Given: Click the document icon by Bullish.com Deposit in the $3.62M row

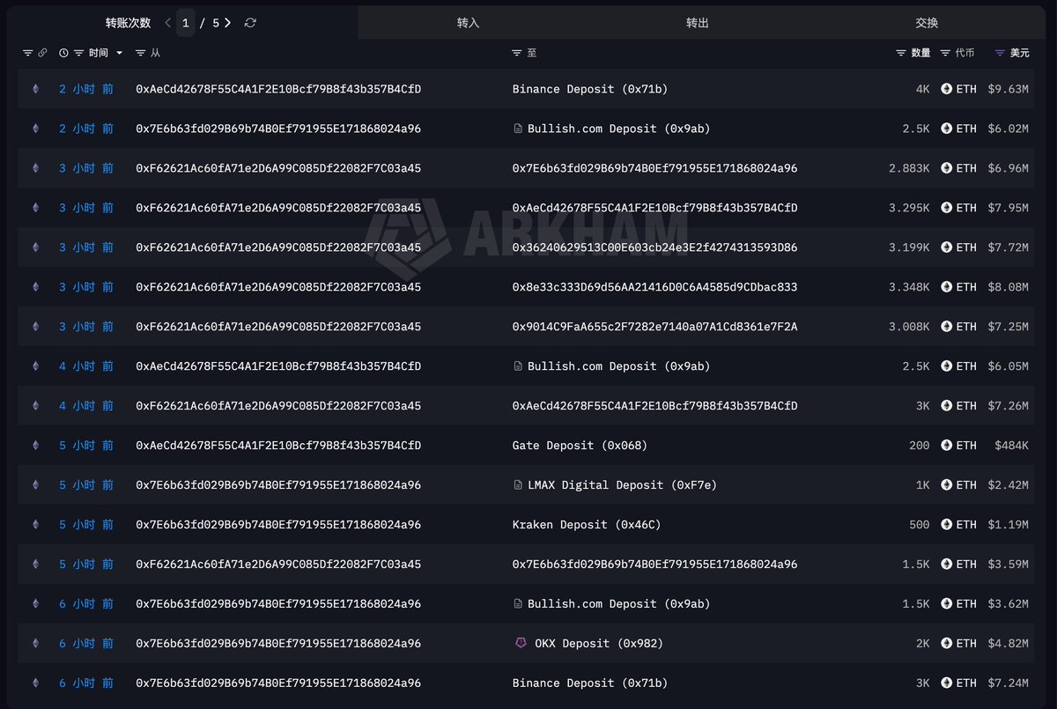Looking at the screenshot, I should [518, 604].
